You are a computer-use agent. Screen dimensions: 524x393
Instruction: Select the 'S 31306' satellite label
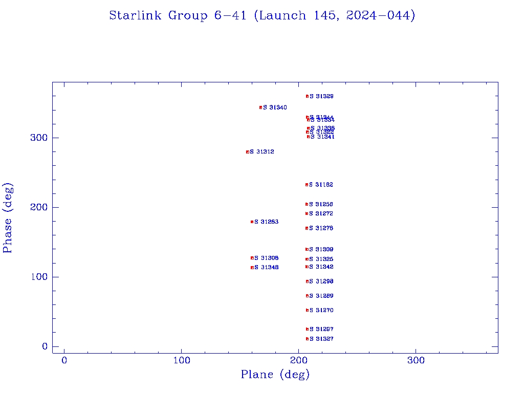(266, 258)
